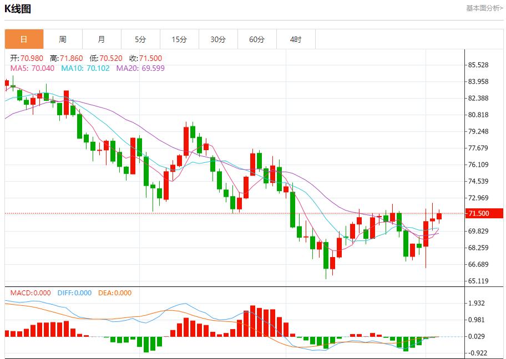
Task: Switch to the 月 monthly tab
Action: (102, 39)
